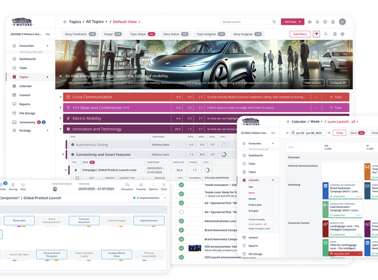Open Content in main sidebar
Screen dimensions: 378x280
(x=25, y=95)
